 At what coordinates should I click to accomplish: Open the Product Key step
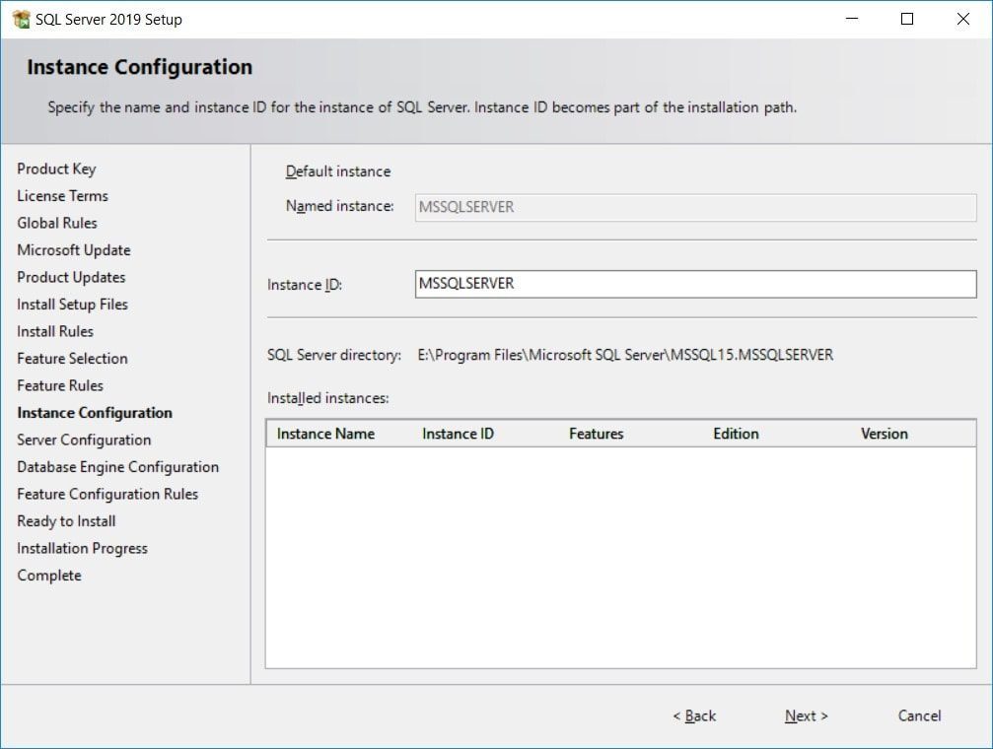pos(56,169)
